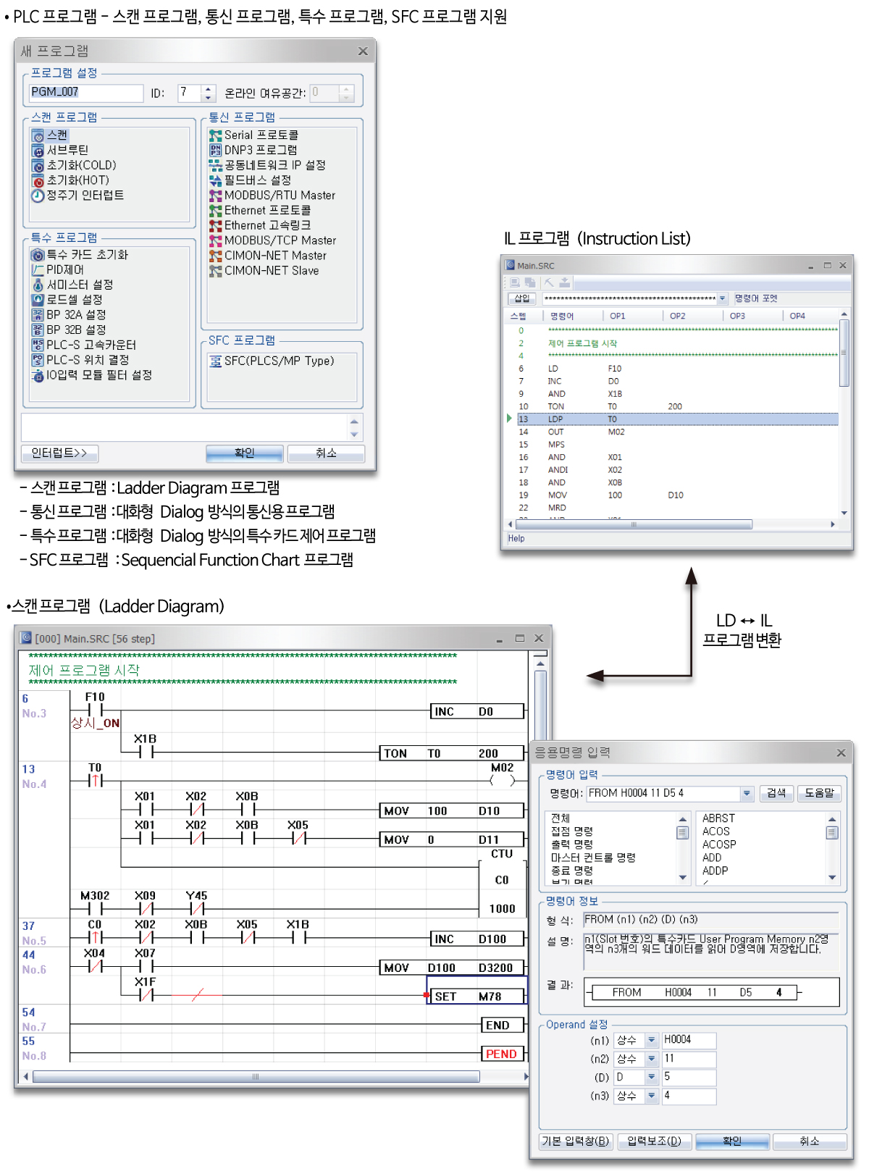Pick 정주기 인터럽트 clock entry
869x1174 pixels.
click(78, 196)
